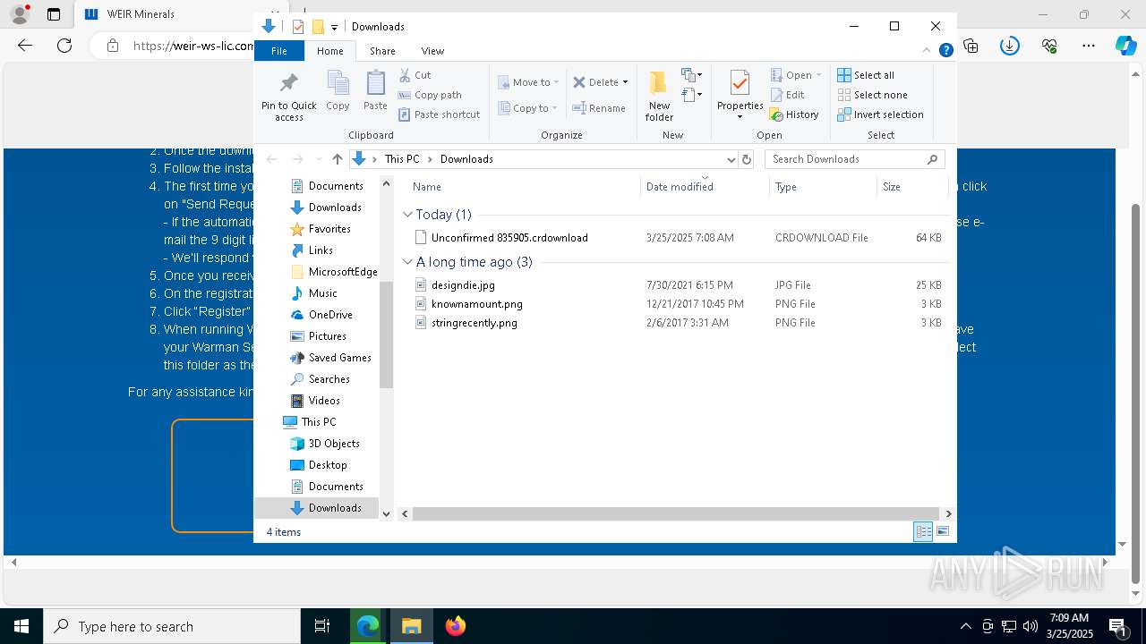This screenshot has width=1146, height=644.
Task: Open the Delete dropdown arrow
Action: (x=625, y=82)
